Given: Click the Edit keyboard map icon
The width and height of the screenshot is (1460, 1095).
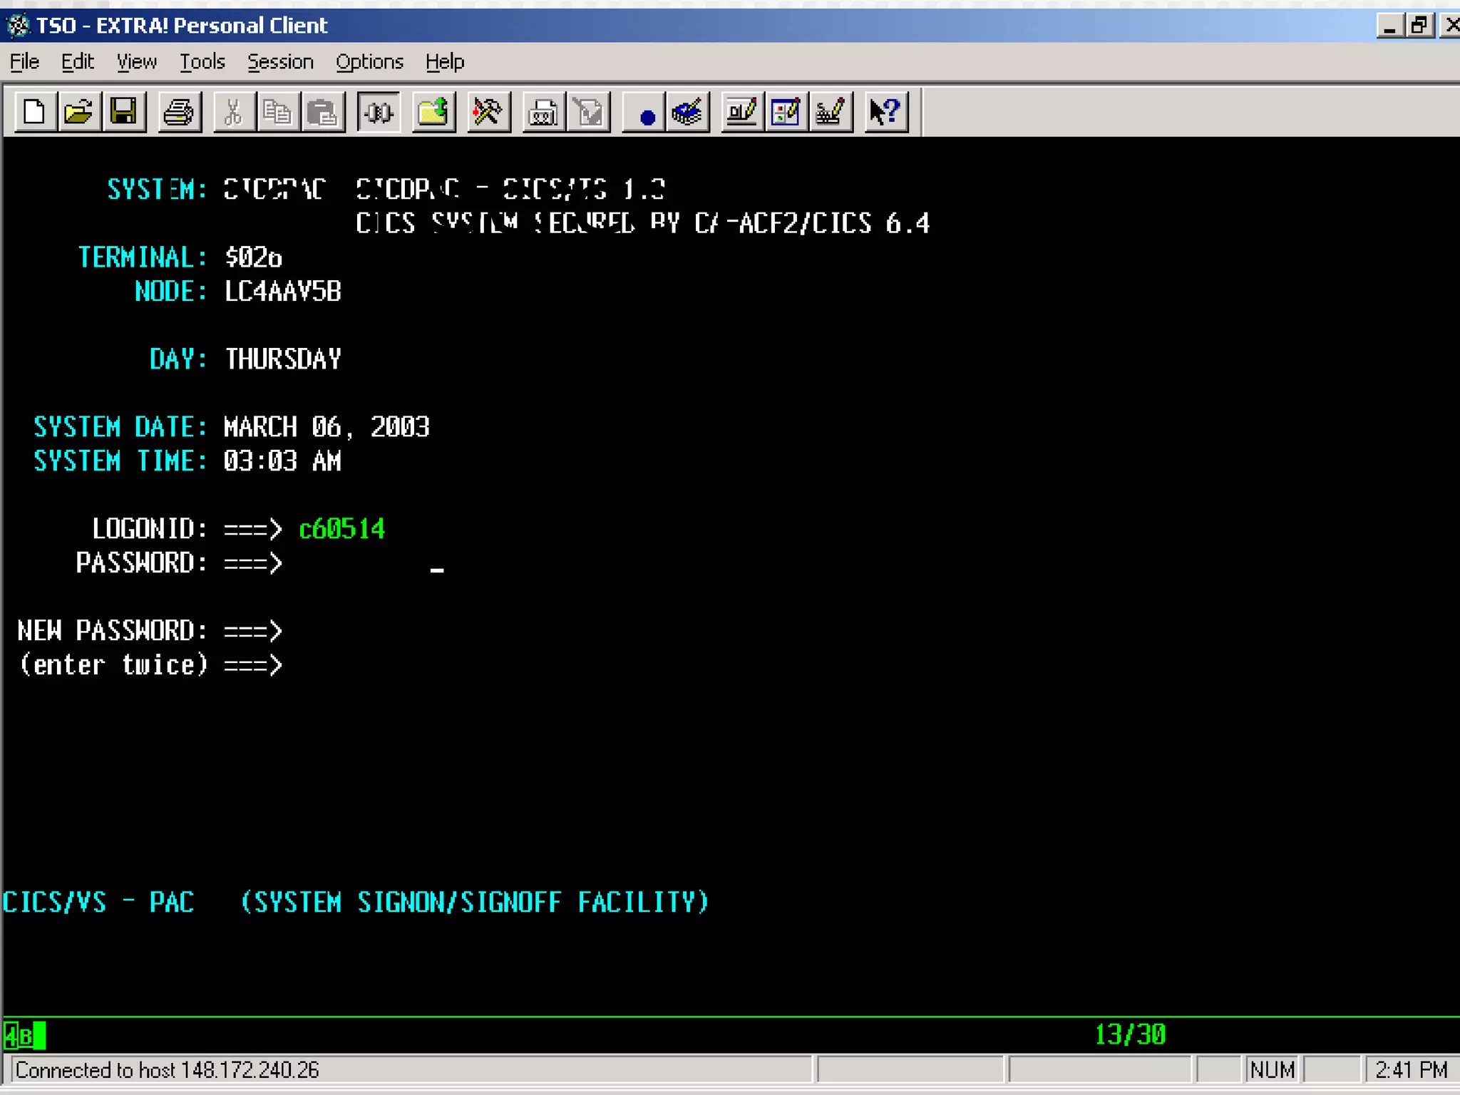Looking at the screenshot, I should coord(831,112).
